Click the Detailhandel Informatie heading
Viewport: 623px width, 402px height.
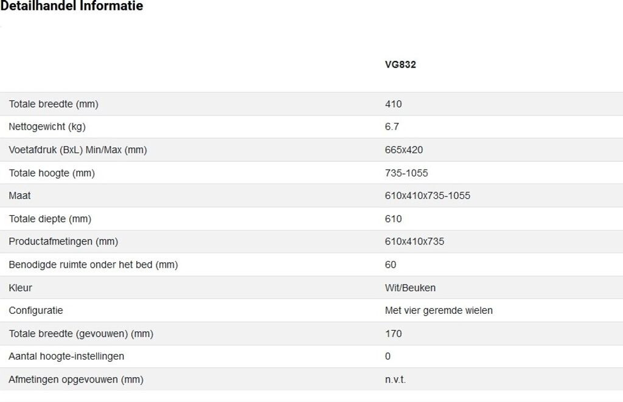72,7
